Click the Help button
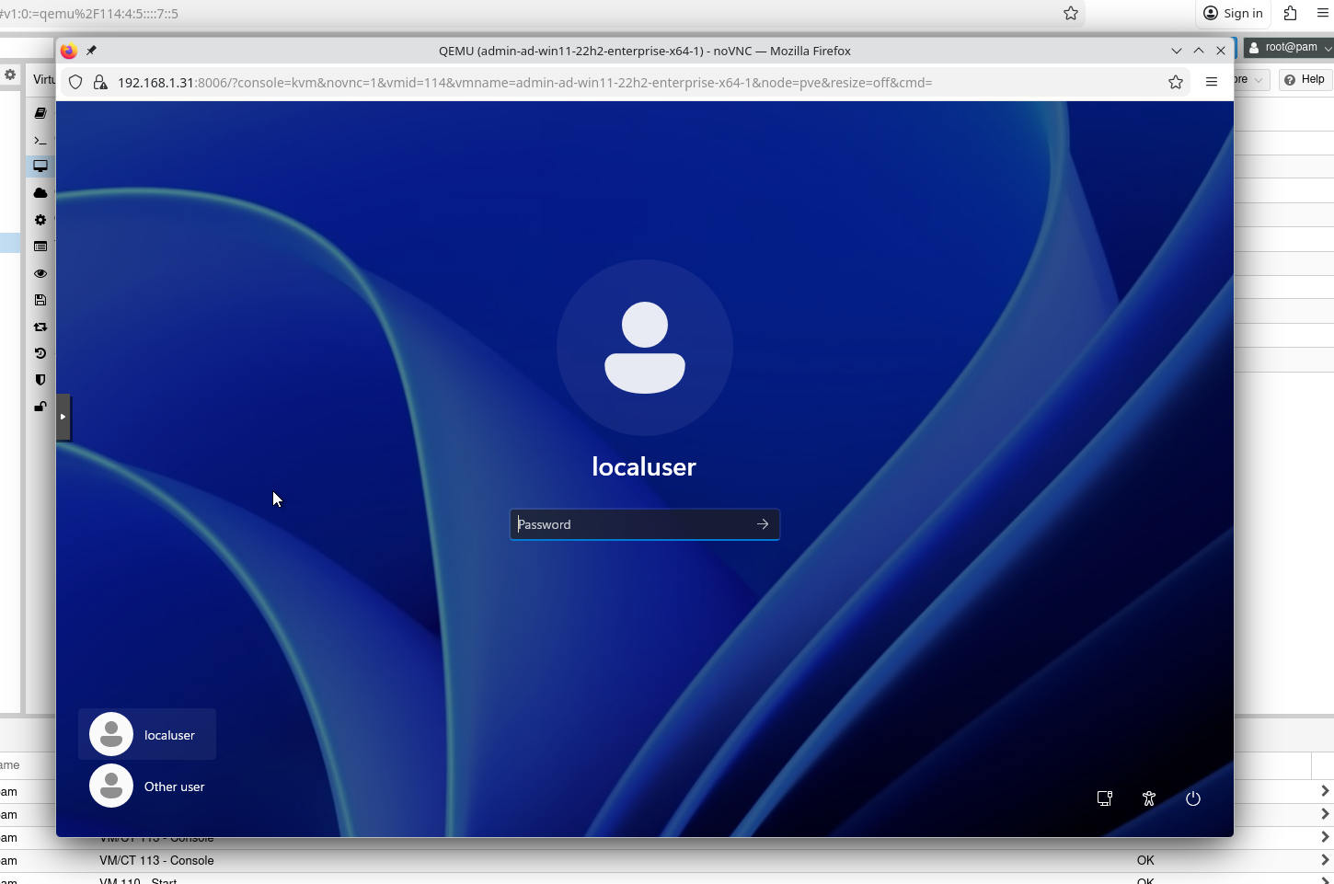 [1304, 80]
